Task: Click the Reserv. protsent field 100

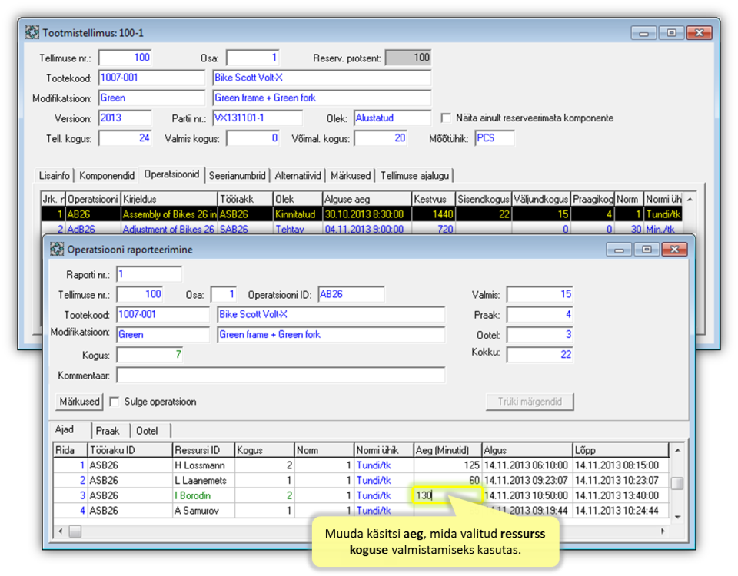Action: (408, 58)
